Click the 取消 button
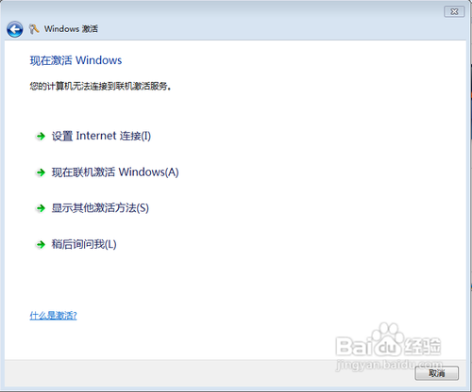Viewport: 472px width, 392px height. pyautogui.click(x=436, y=373)
